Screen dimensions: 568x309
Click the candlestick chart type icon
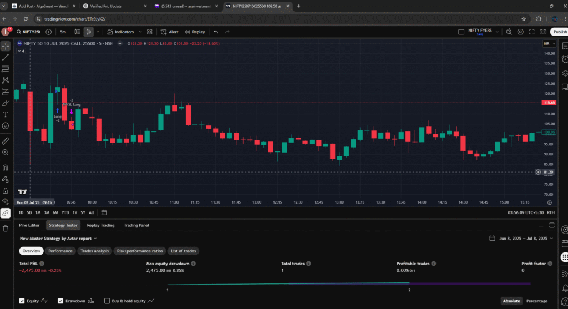(x=88, y=32)
